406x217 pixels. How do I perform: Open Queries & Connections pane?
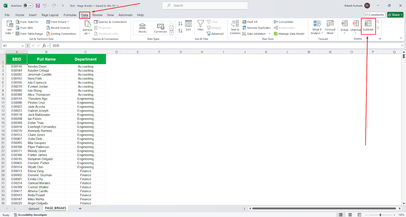[x=110, y=22]
